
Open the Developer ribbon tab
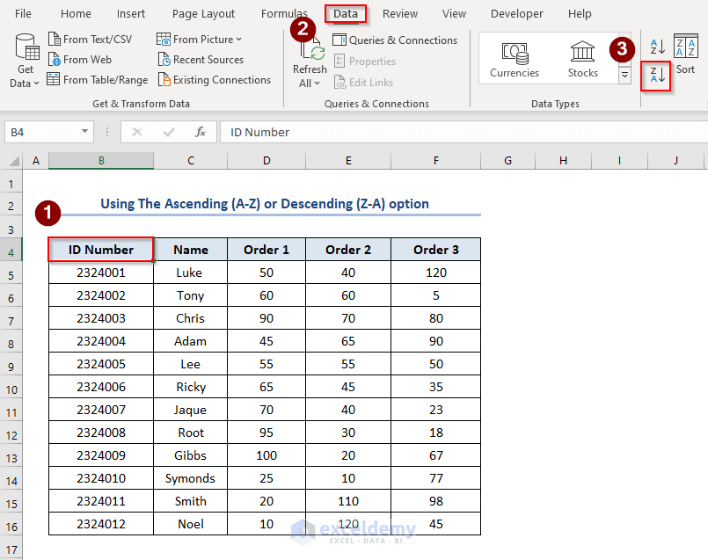pos(516,13)
